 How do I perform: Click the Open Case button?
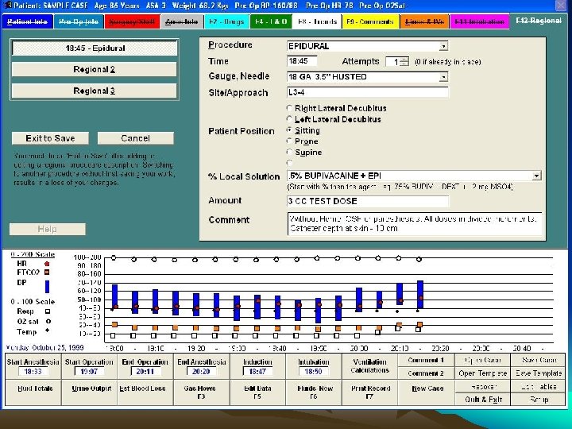(x=482, y=360)
